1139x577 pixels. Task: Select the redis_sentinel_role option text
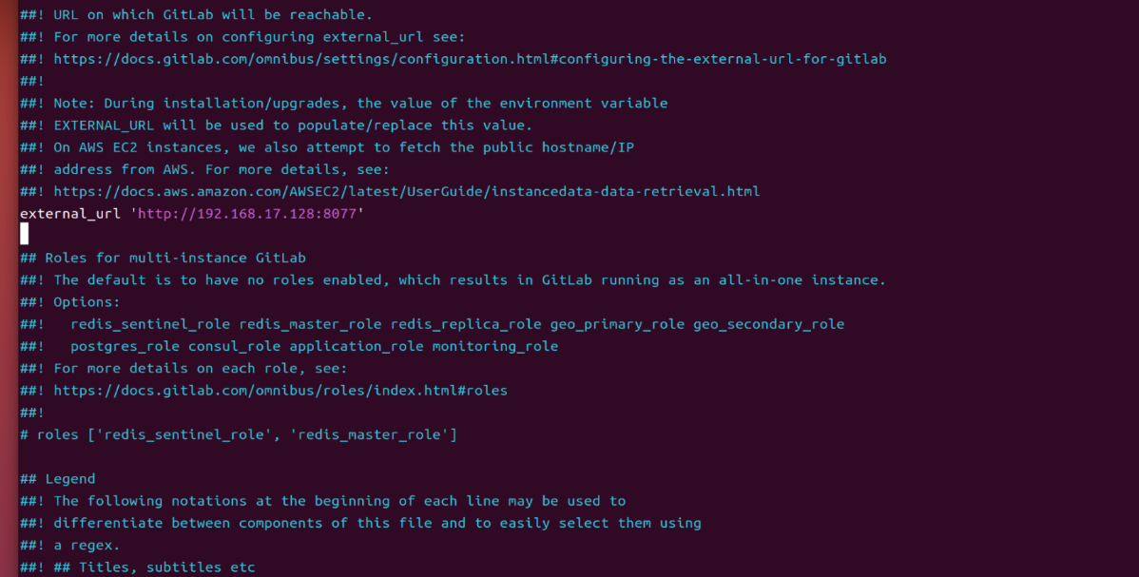(150, 324)
